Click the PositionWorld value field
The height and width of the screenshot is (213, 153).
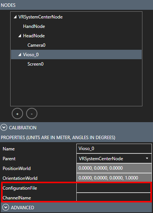[114, 168]
